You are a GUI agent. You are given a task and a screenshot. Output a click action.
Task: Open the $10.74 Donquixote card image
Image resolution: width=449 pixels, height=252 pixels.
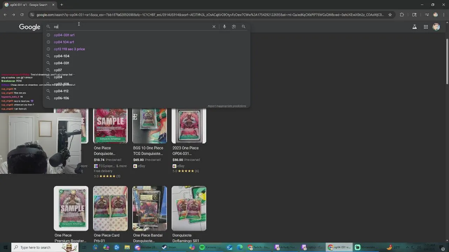(x=110, y=126)
